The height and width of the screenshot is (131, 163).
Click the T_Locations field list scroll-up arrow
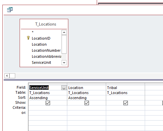[64, 32]
